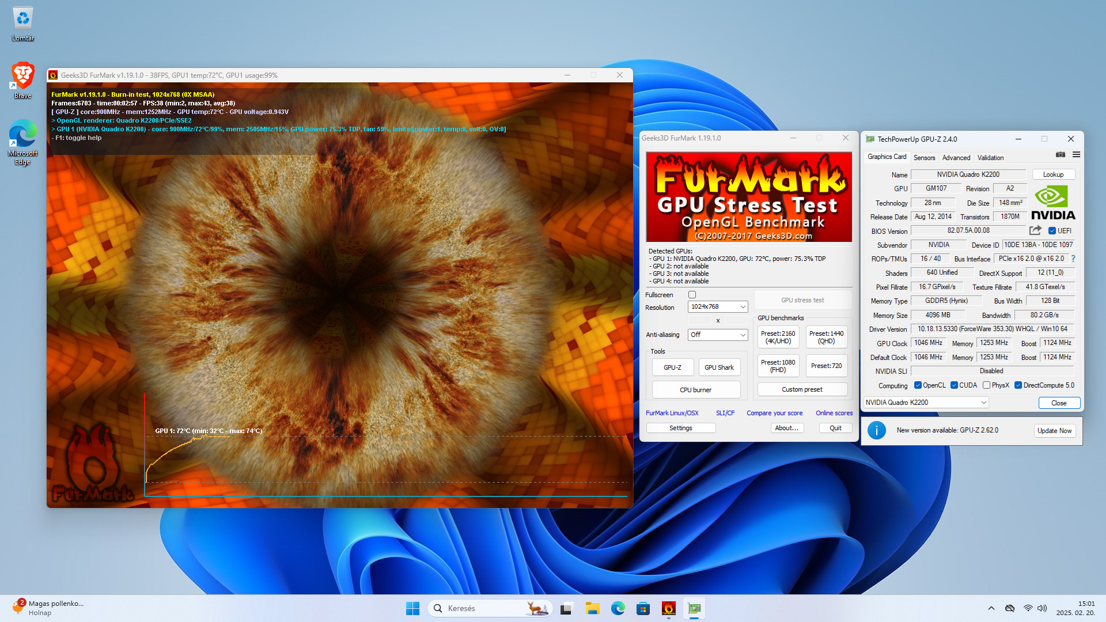This screenshot has height=622, width=1106.
Task: Click custom resolution height field
Action: 736,321
